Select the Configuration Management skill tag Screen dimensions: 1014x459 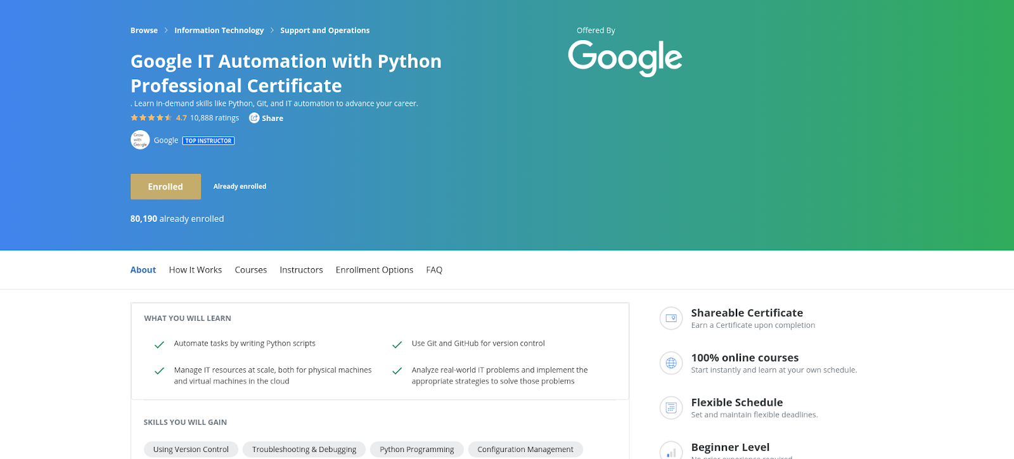[525, 449]
